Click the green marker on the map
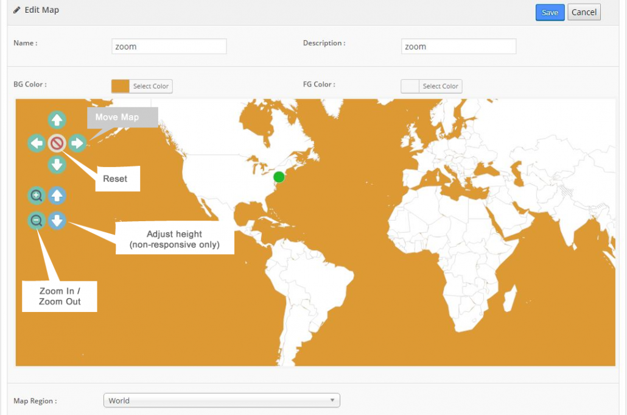 pos(278,177)
